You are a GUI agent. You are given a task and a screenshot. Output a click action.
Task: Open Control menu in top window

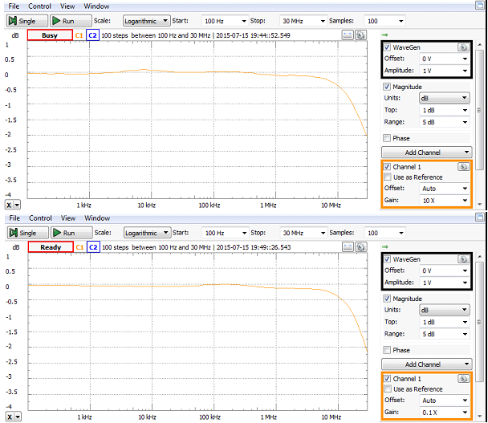[39, 6]
